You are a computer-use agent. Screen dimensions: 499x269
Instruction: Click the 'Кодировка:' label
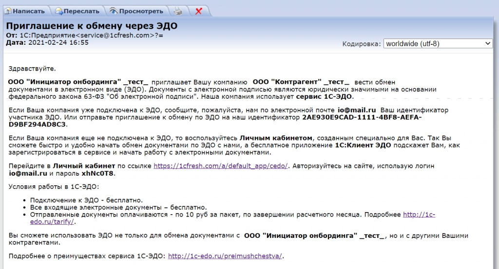pos(362,44)
